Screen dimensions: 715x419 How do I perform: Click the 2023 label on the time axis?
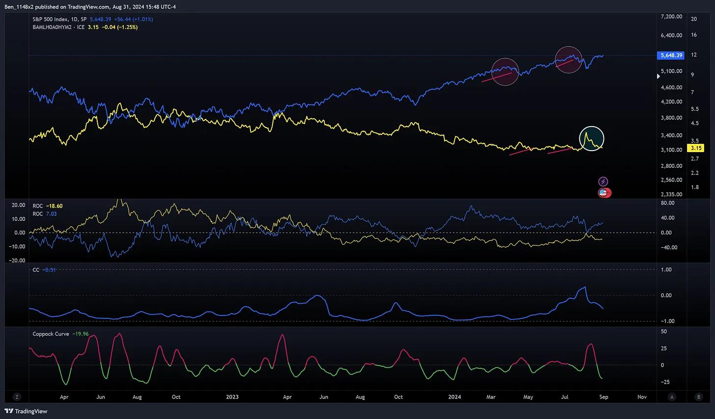(232, 397)
